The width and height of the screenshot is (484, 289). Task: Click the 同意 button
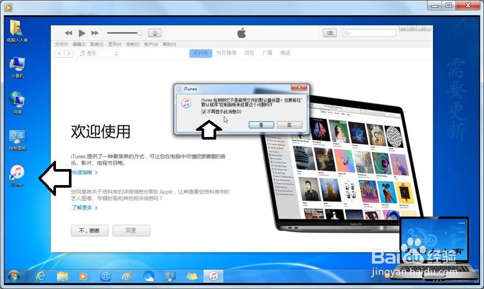[x=131, y=231]
